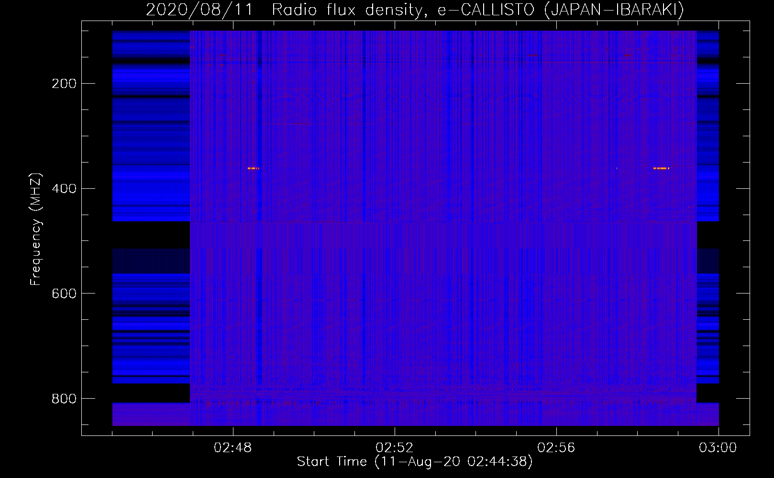Click the 03:00 time tick label
The image size is (774, 478).
[x=718, y=448]
